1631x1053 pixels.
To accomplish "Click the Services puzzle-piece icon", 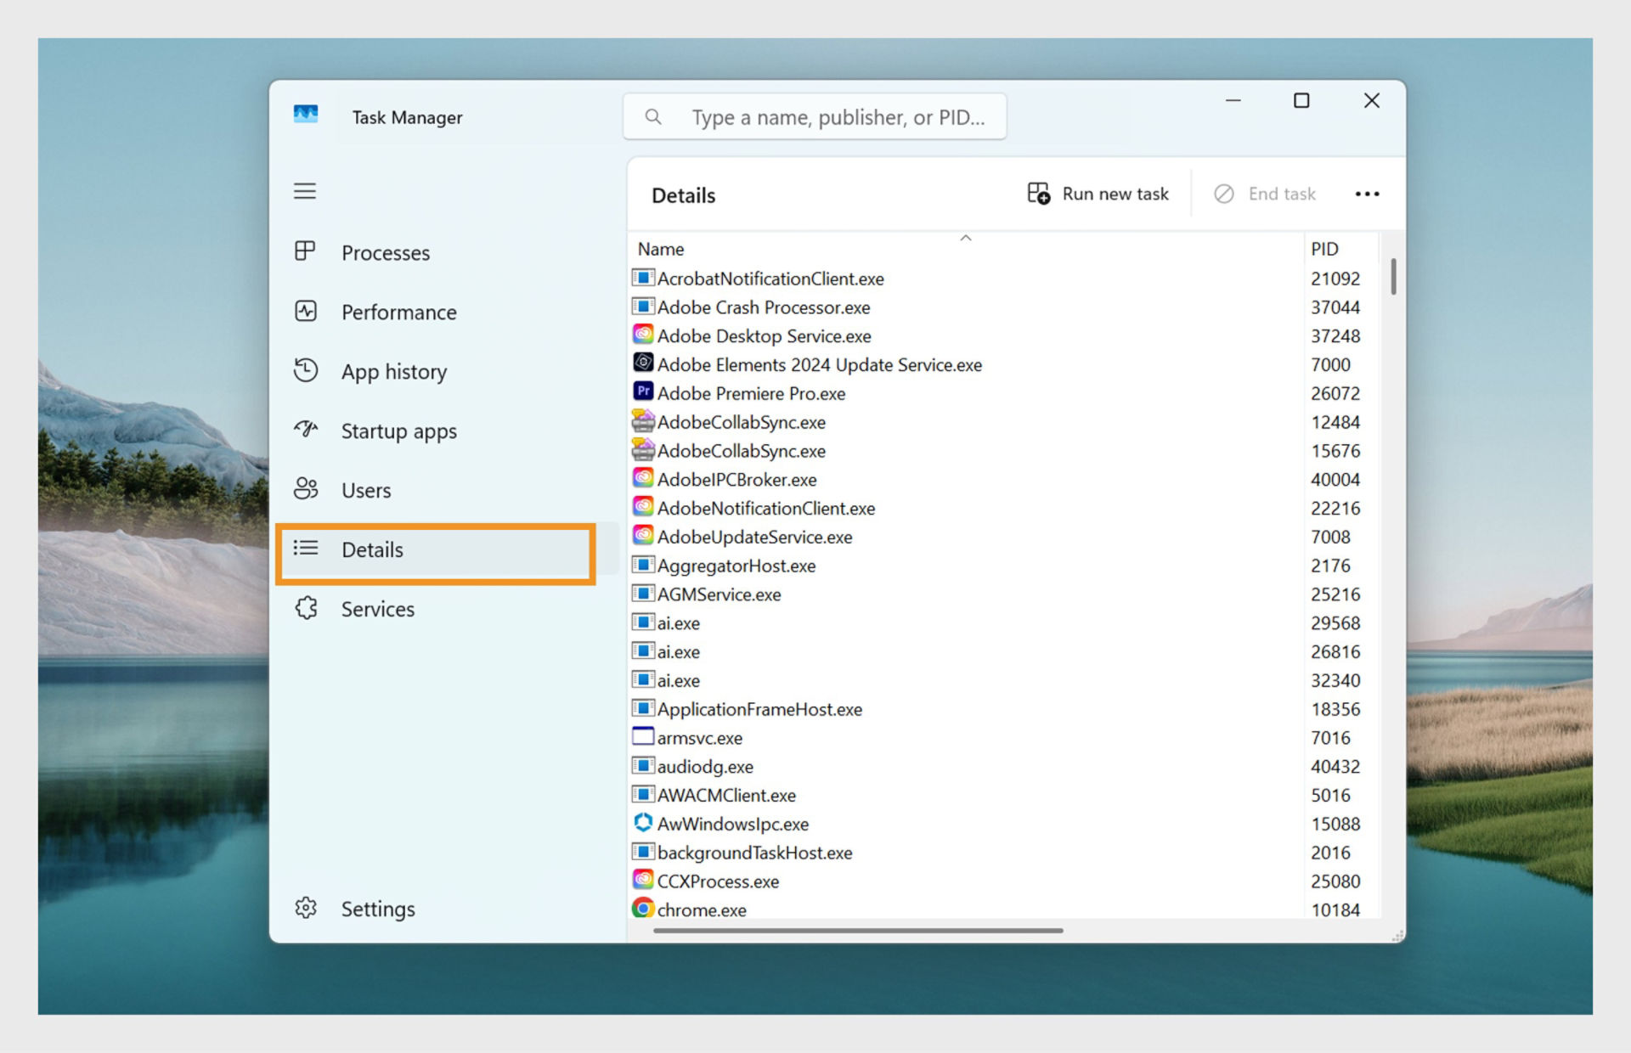I will [x=306, y=608].
